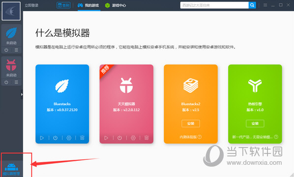Open the sidebar Bluestacks list menu
Viewport: 294px width, 177px height.
coord(16,50)
